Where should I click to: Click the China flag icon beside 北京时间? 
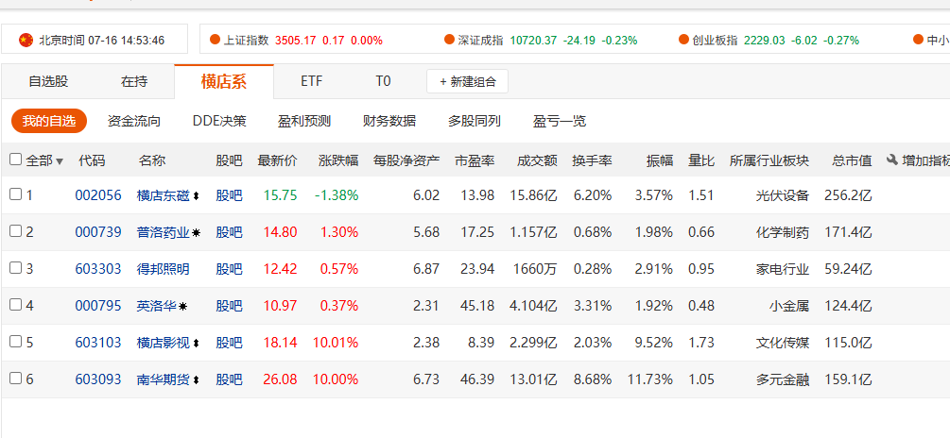click(x=26, y=41)
